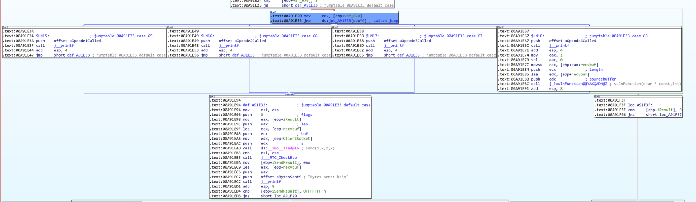Click the header icons of the $LN16 node

click(170, 28)
